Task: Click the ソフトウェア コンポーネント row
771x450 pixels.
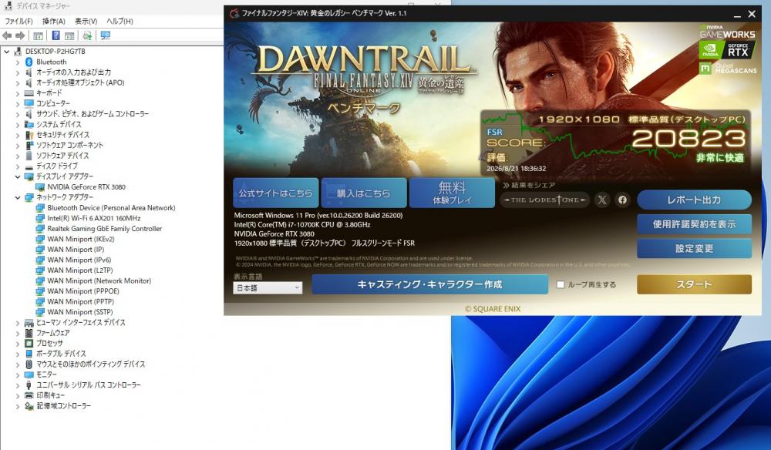Action: coord(64,145)
